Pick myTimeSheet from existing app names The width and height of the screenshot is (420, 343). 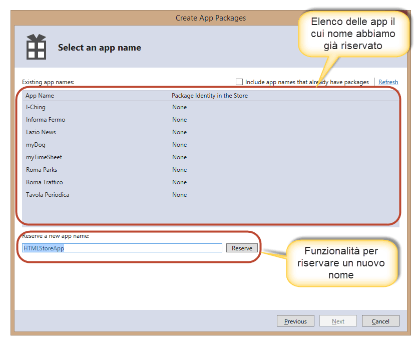pos(44,157)
